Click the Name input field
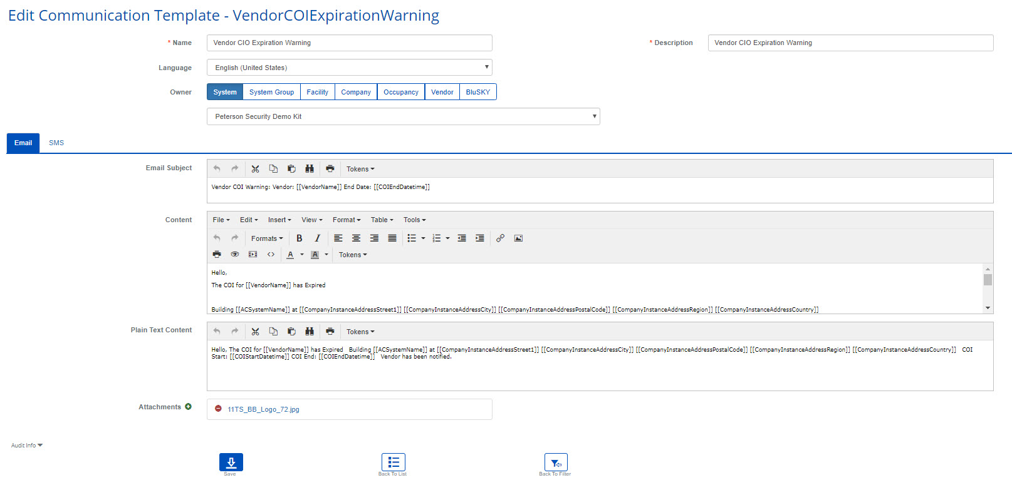The width and height of the screenshot is (1012, 485). (x=350, y=43)
